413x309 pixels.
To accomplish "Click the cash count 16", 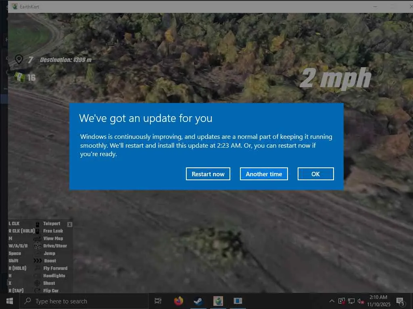I will tap(31, 78).
